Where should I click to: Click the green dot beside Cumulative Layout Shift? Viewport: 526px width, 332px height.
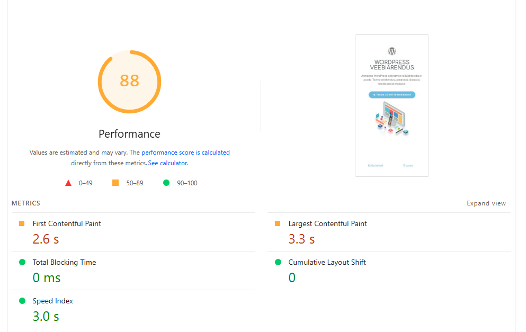pos(278,262)
